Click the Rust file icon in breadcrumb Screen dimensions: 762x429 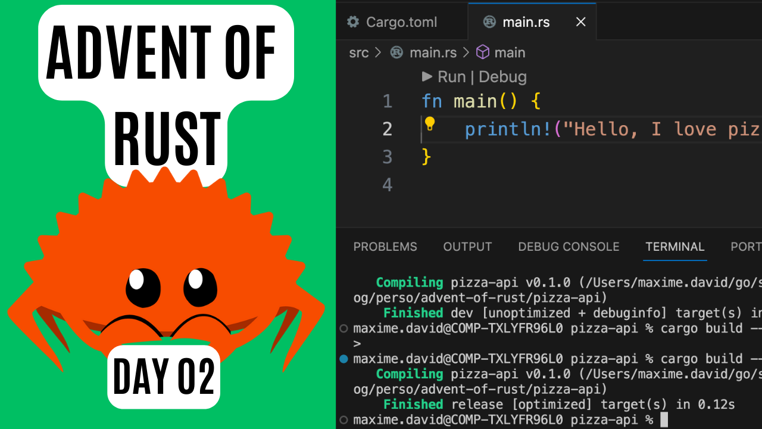(x=396, y=52)
